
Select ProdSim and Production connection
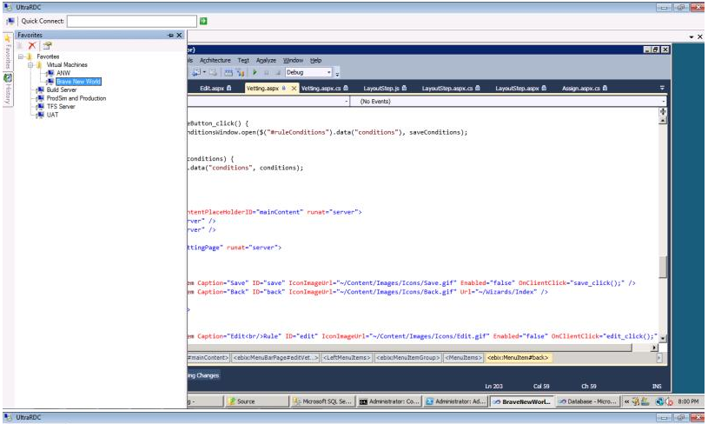76,98
